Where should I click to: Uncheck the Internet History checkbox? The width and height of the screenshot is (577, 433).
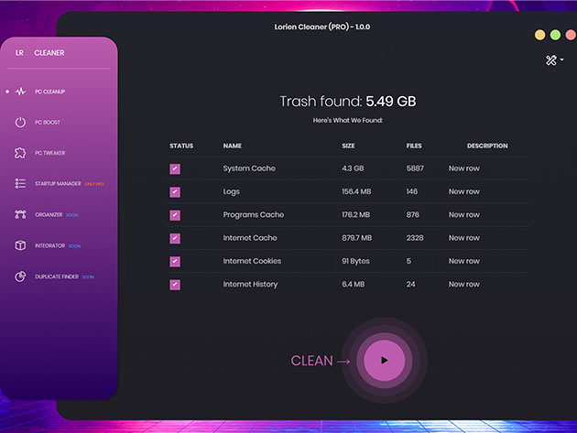point(175,285)
